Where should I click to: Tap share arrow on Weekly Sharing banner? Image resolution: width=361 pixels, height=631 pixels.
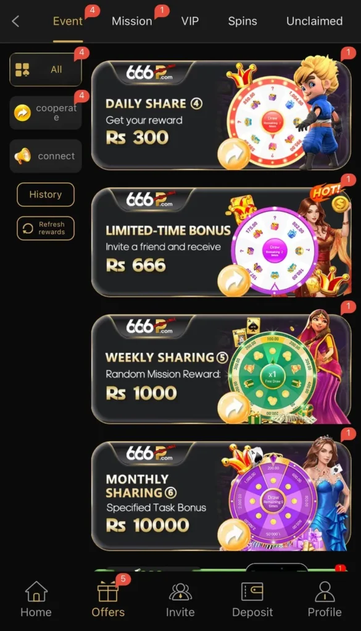point(234,409)
